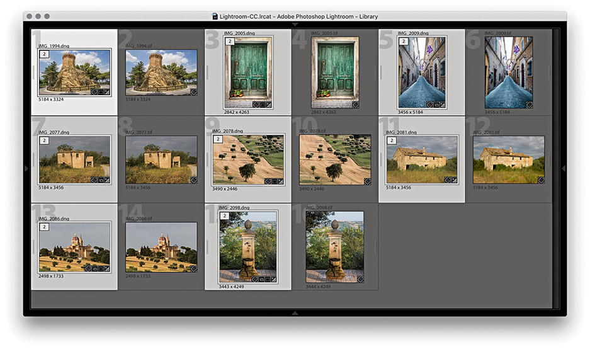Expand the top module picker panel arrow

(x=295, y=24)
